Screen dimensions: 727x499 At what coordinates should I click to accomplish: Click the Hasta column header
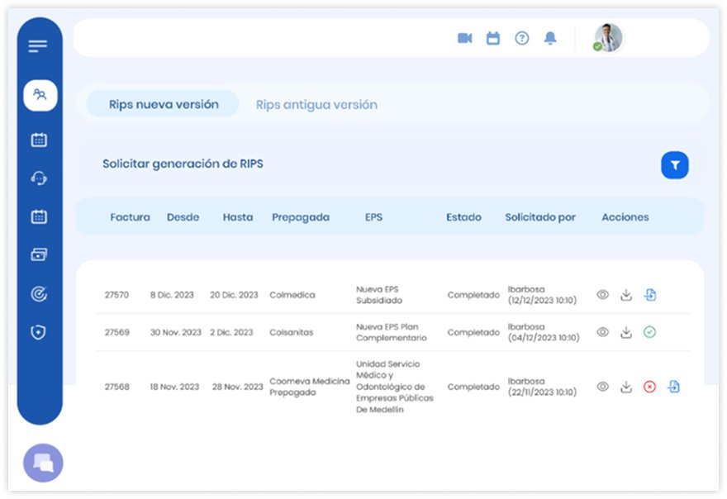(x=238, y=217)
